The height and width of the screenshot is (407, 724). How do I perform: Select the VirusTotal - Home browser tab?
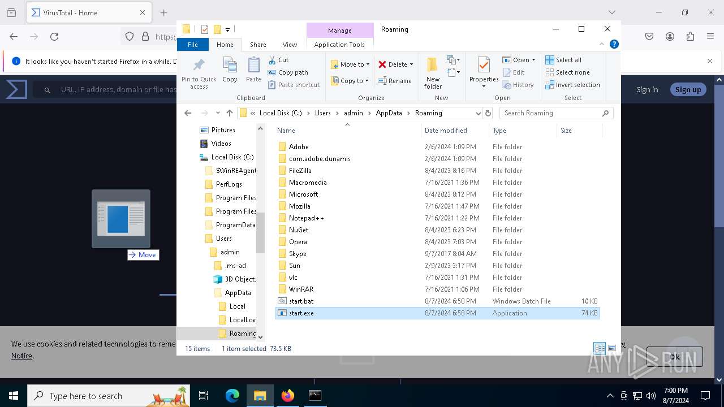[88, 12]
